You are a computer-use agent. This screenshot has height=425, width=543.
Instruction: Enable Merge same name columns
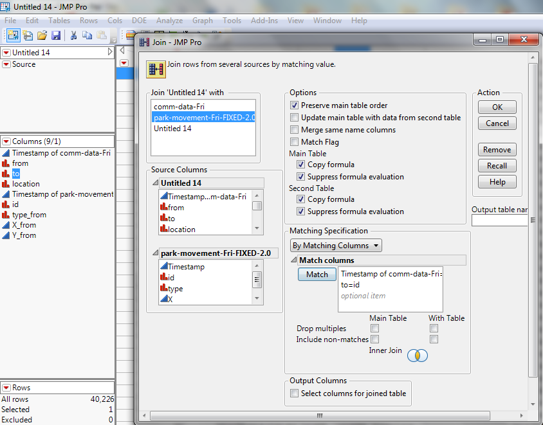(x=295, y=130)
